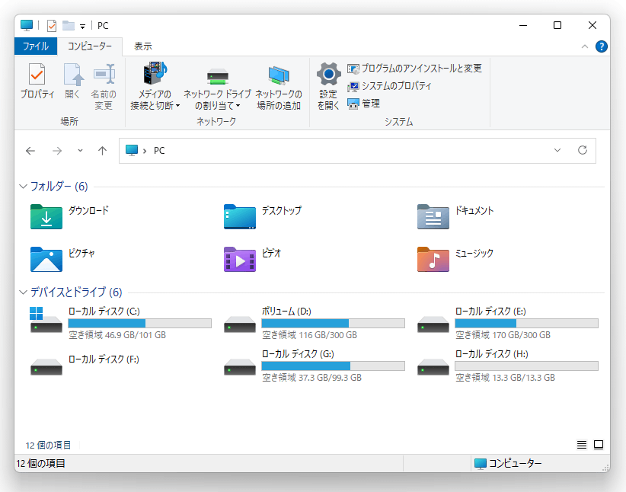This screenshot has height=492, width=626.
Task: Click the PC breadcrumb in address bar
Action: pyautogui.click(x=159, y=151)
